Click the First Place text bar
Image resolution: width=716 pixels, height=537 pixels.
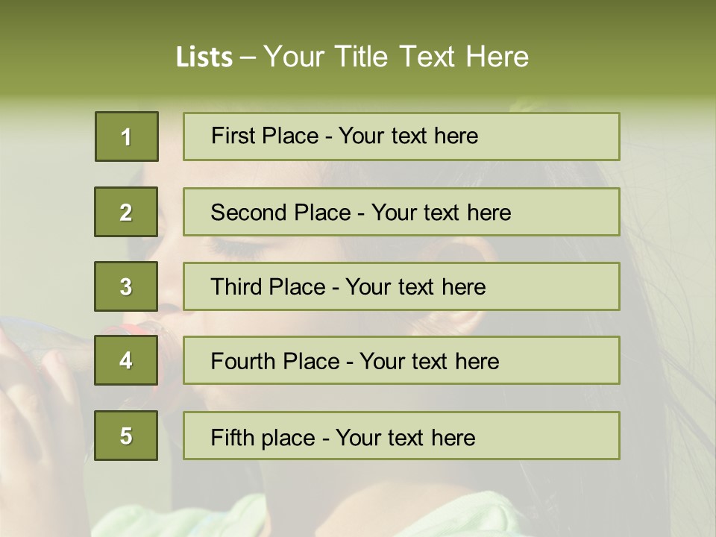(x=401, y=136)
